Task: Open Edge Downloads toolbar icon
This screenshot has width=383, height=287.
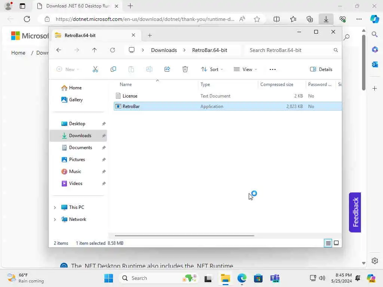Action: click(x=326, y=19)
